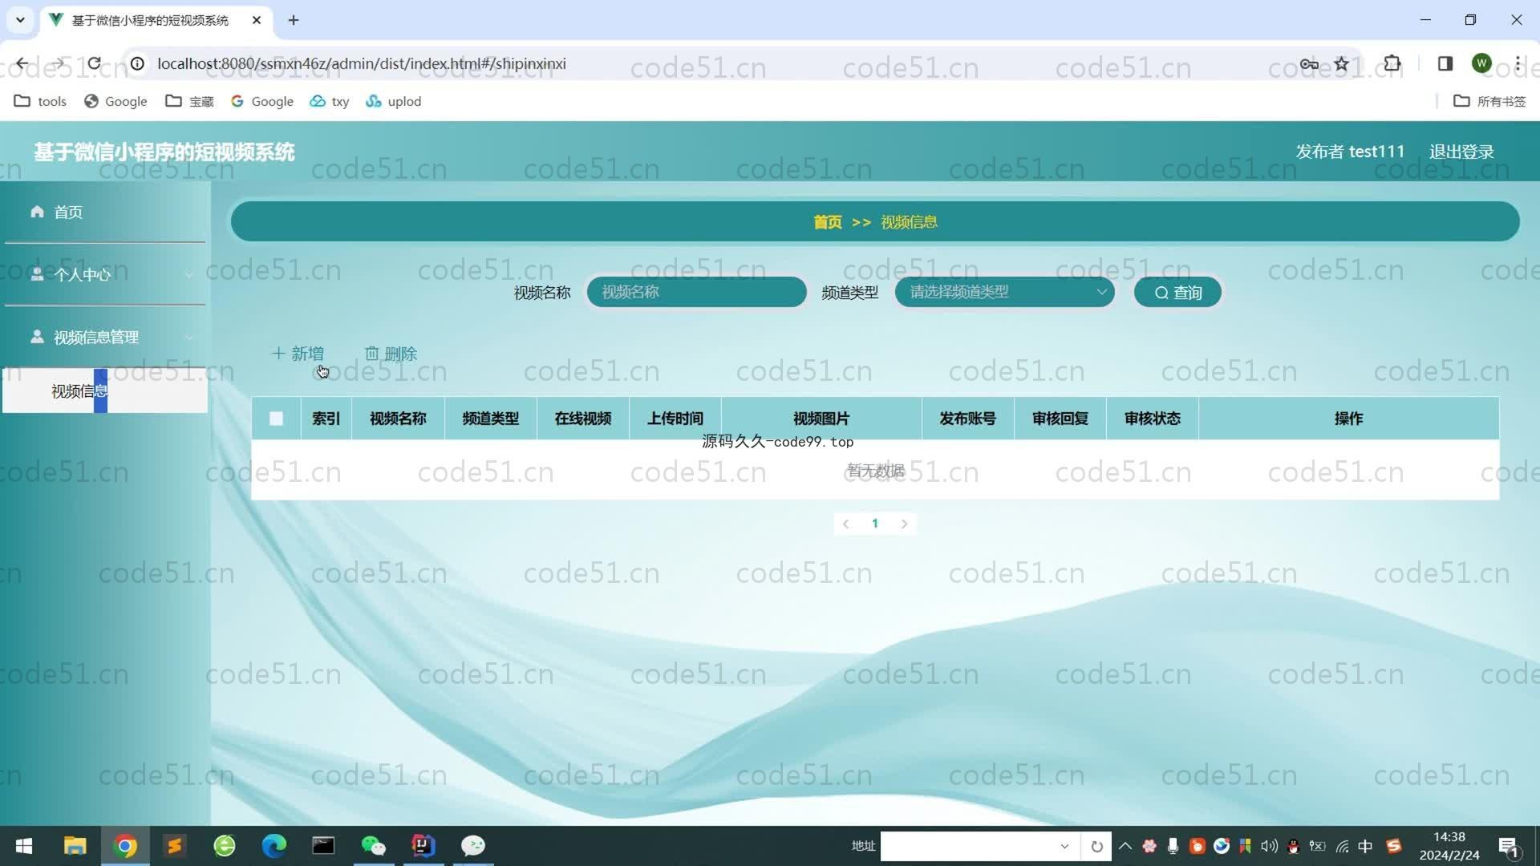Viewport: 1540px width, 866px height.
Task: Click the address bar URL
Action: pyautogui.click(x=362, y=63)
